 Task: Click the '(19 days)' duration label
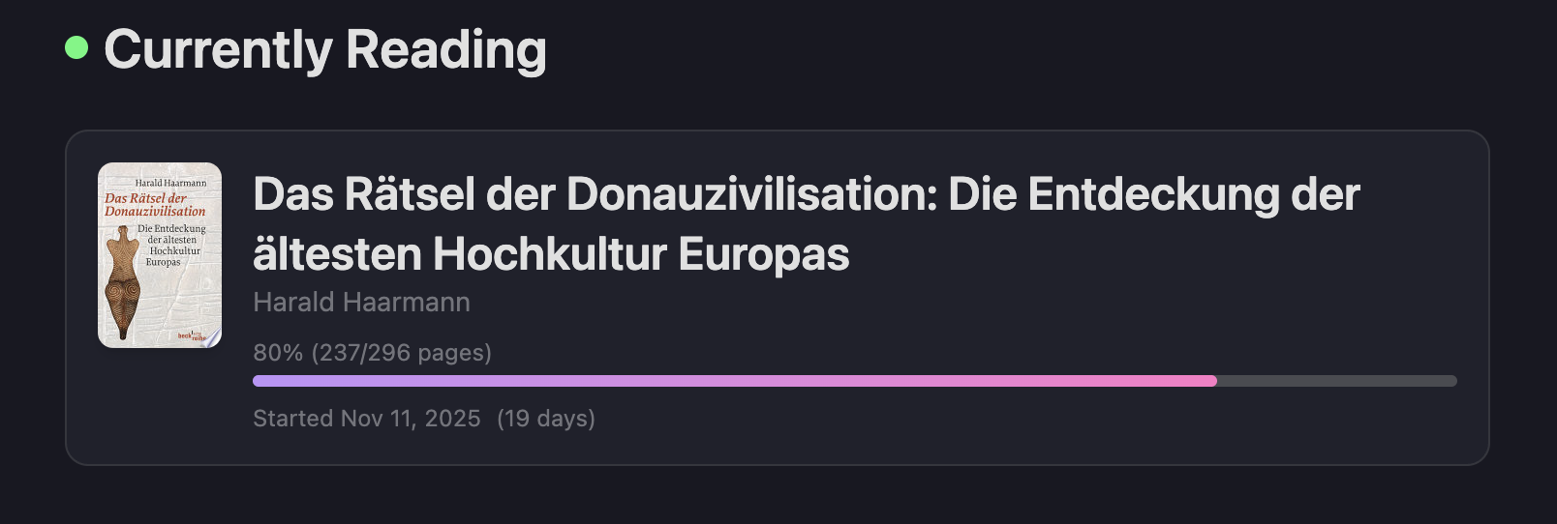546,419
